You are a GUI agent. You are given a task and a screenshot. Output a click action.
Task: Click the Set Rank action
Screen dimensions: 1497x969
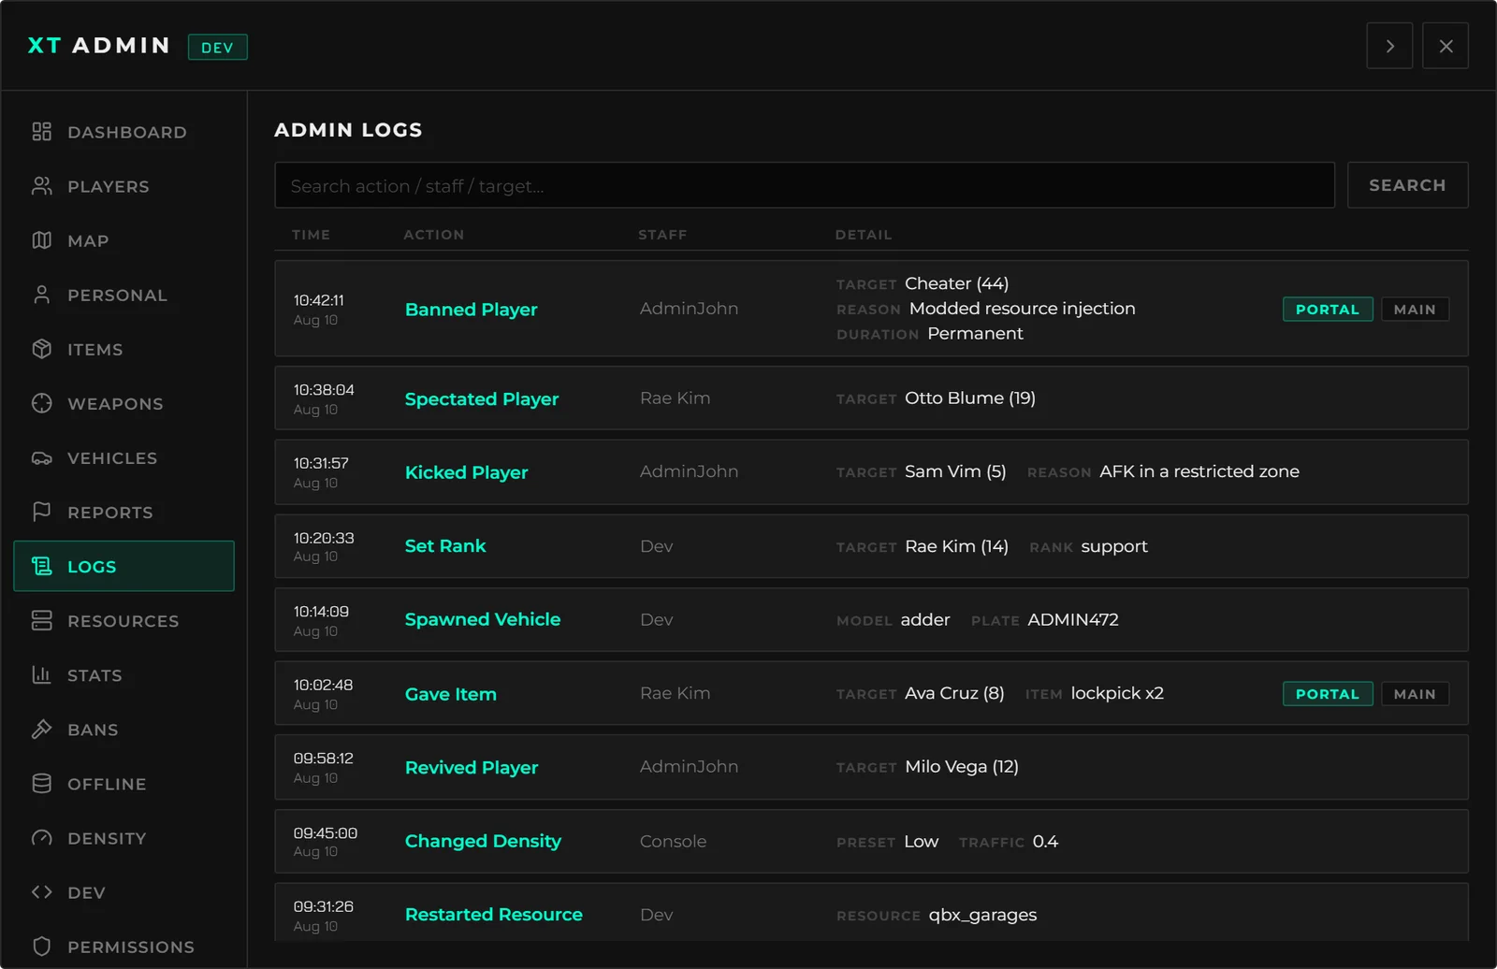click(445, 546)
